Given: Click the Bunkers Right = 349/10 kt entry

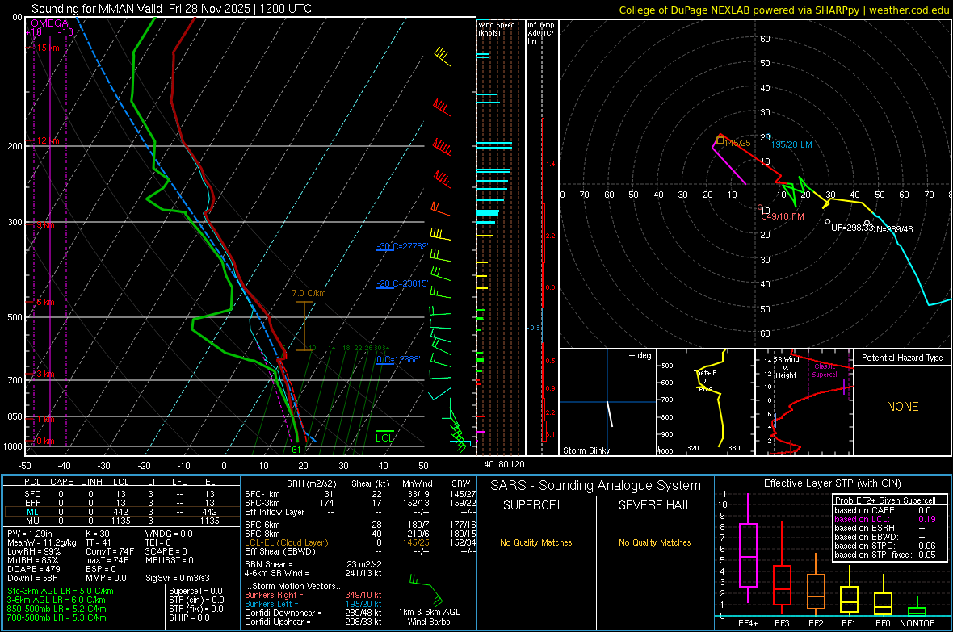Looking at the screenshot, I should tap(313, 596).
